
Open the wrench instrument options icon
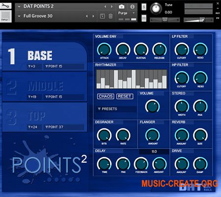coord(5,6)
